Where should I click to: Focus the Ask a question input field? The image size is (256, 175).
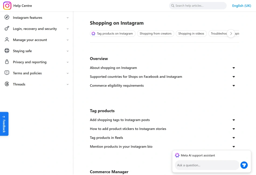[x=207, y=165]
